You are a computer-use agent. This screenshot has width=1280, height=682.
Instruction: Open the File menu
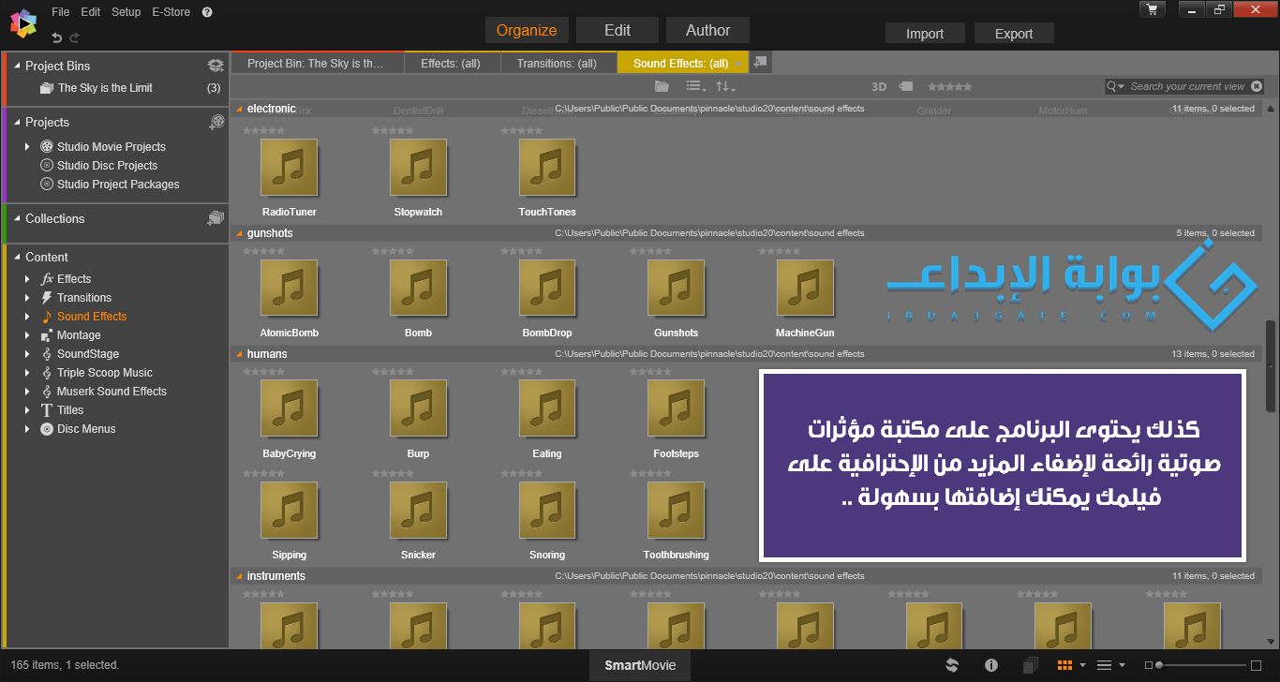(60, 12)
